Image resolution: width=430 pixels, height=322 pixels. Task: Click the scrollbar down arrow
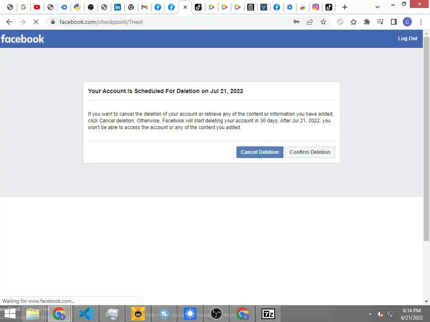point(426,301)
